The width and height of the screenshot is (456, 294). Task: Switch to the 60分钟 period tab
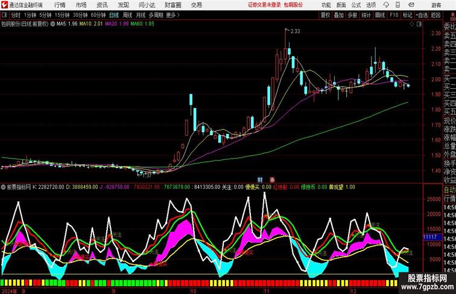tap(98, 15)
